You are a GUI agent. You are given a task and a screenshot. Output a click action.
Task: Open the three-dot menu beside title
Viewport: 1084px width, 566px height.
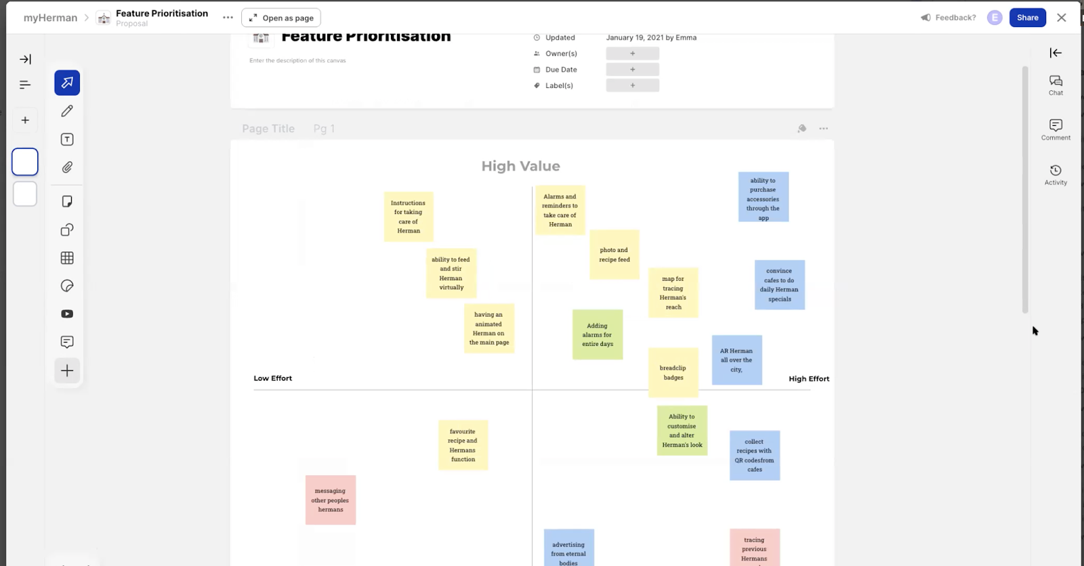pyautogui.click(x=228, y=18)
